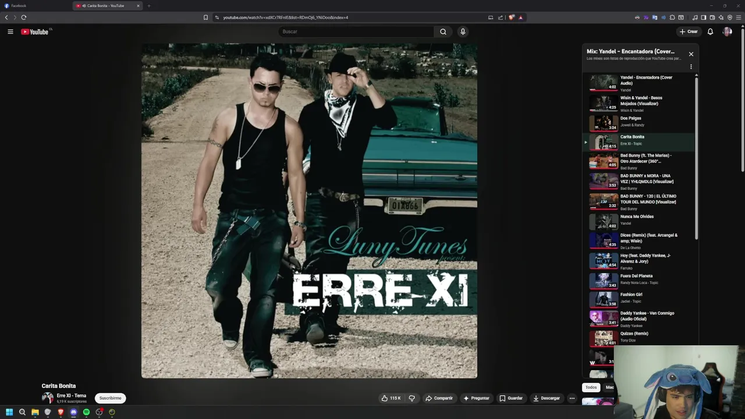Screen dimensions: 745x419
Task: Open the Brave Wallet icon
Action: click(712, 17)
